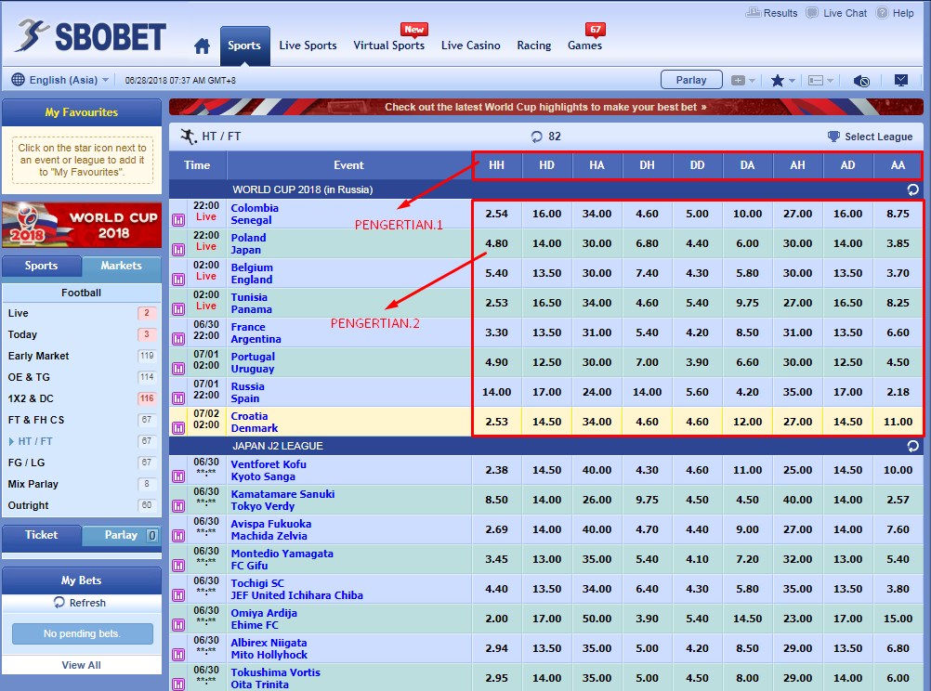The width and height of the screenshot is (931, 691).
Task: Click Belgium vs England DH odds 7.40
Action: [x=648, y=273]
